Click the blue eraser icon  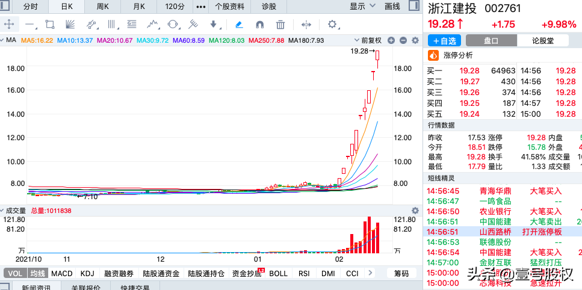click(240, 25)
